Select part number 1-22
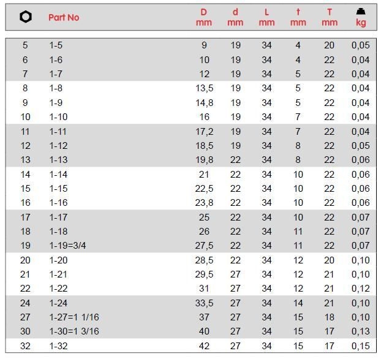The height and width of the screenshot is (359, 381). pos(58,289)
